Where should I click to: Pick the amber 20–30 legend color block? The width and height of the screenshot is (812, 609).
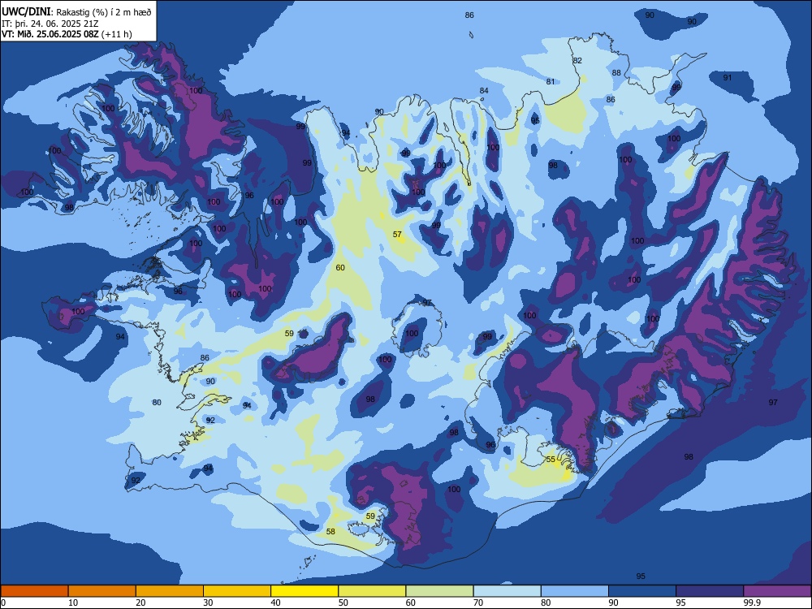(x=170, y=591)
